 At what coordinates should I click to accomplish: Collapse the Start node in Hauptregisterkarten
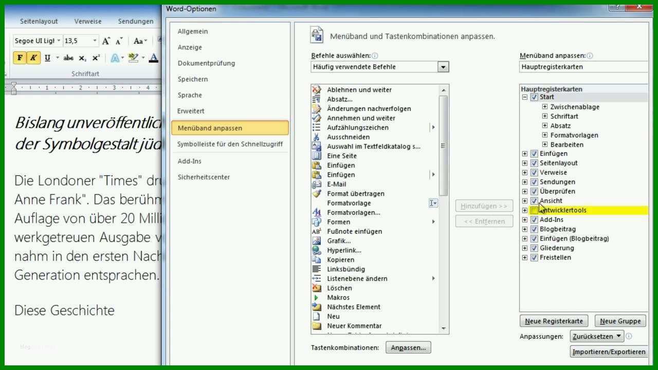pos(525,97)
